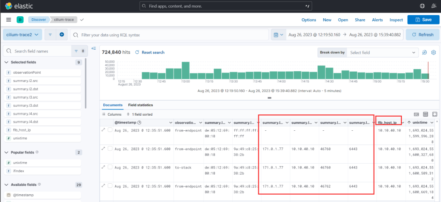Check the to-stack row checkbox

pos(110,167)
